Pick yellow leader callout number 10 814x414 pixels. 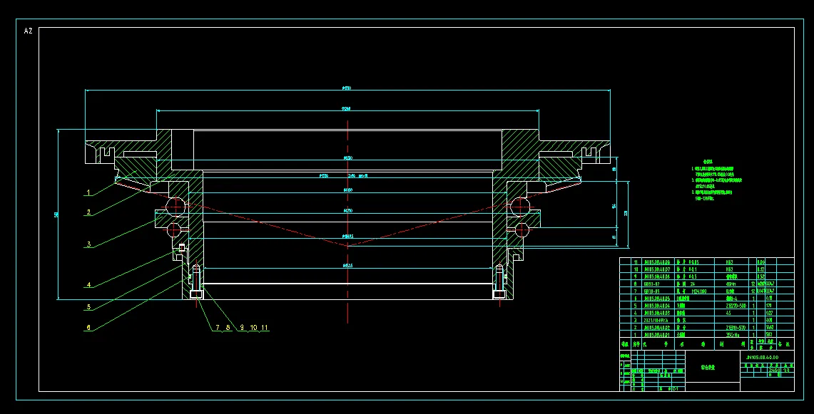[x=253, y=327]
